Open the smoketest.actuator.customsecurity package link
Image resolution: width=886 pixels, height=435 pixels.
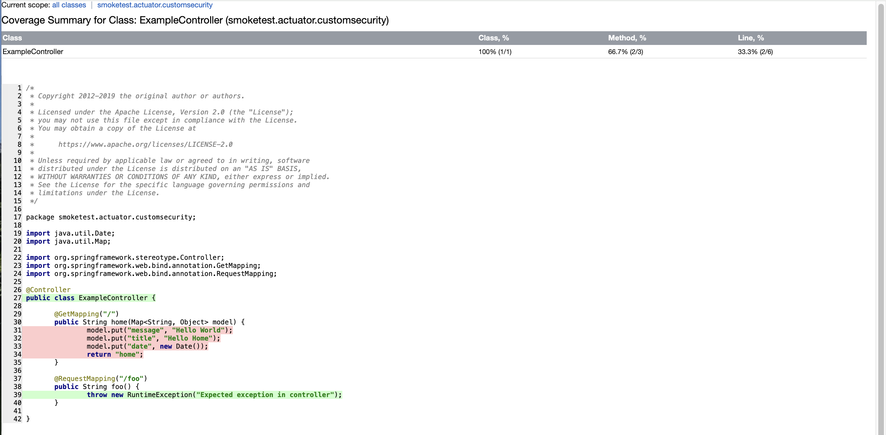point(155,5)
